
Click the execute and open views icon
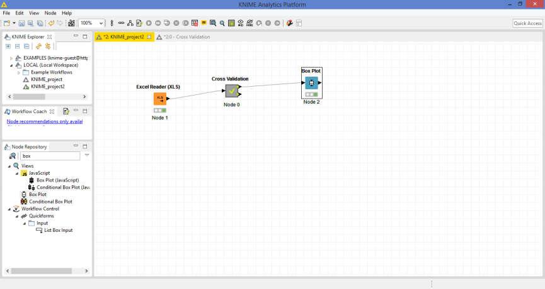(x=167, y=23)
